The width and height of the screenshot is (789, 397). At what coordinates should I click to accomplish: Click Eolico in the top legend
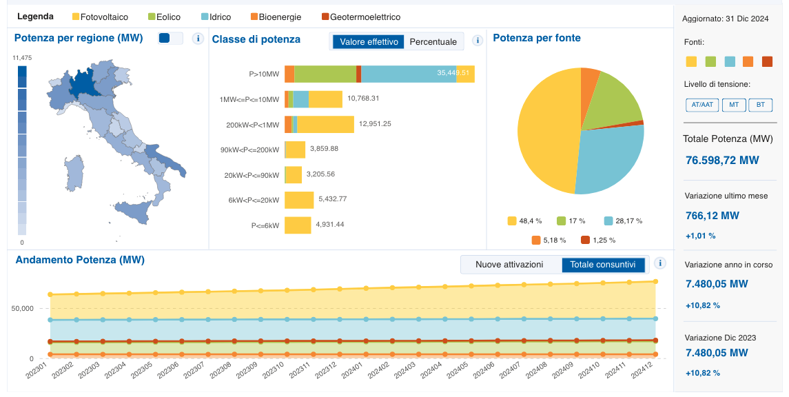164,17
